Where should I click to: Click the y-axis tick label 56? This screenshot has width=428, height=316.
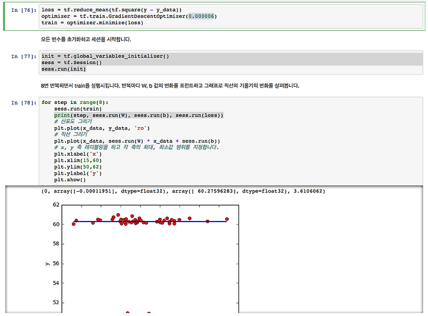pyautogui.click(x=56, y=263)
